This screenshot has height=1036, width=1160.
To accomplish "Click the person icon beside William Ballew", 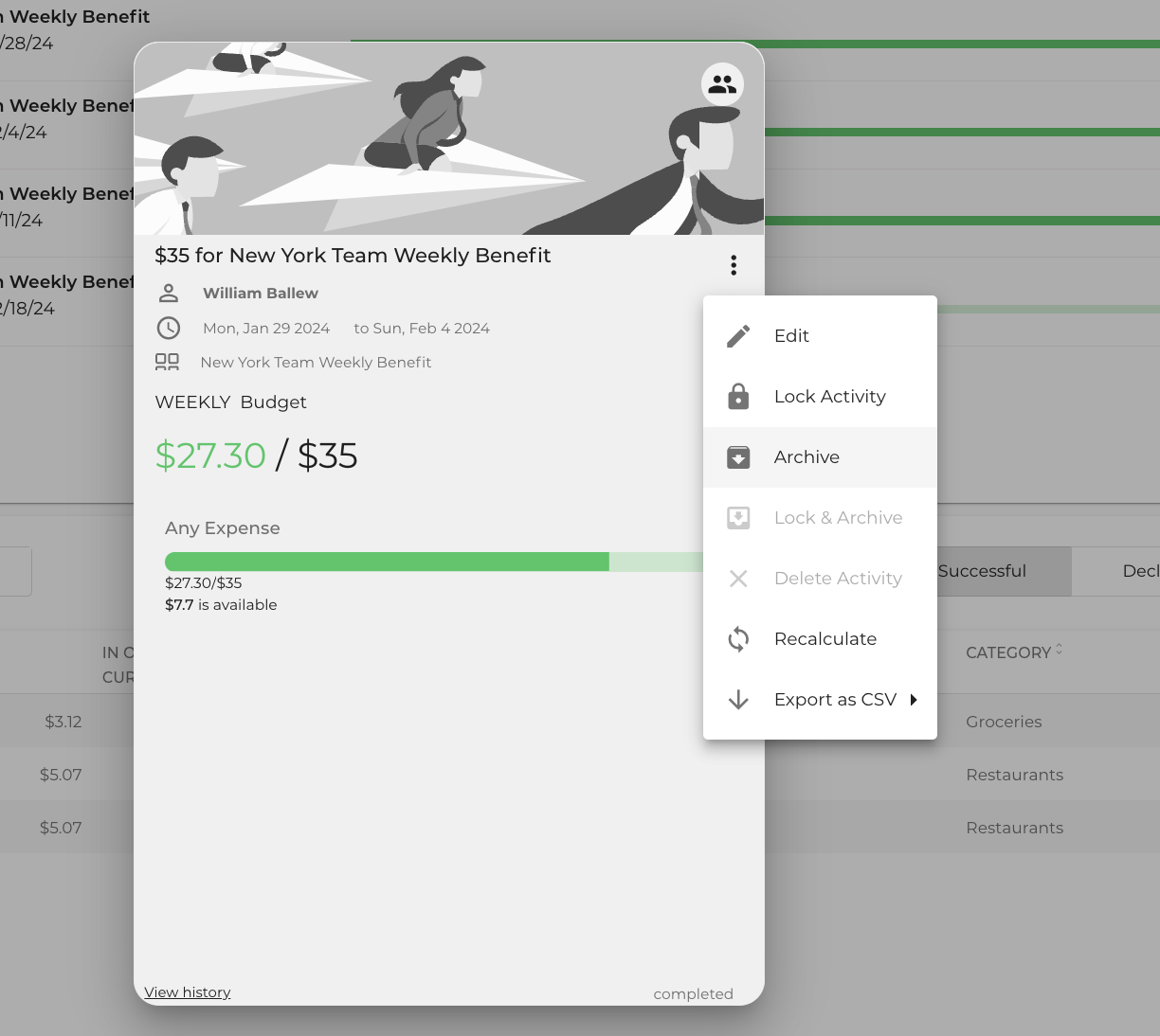I will click(x=169, y=293).
